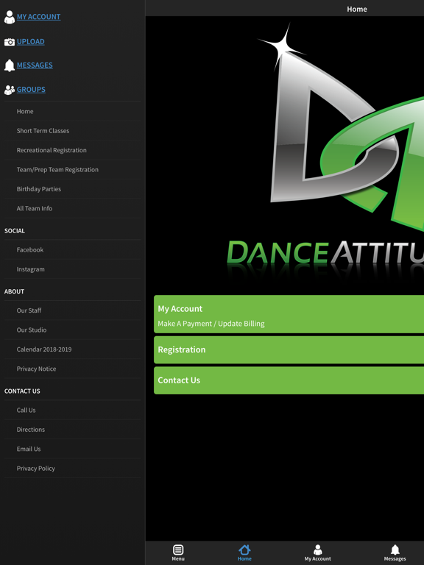Click the Groups people icon
Screen dimensions: 424x565
tap(10, 90)
